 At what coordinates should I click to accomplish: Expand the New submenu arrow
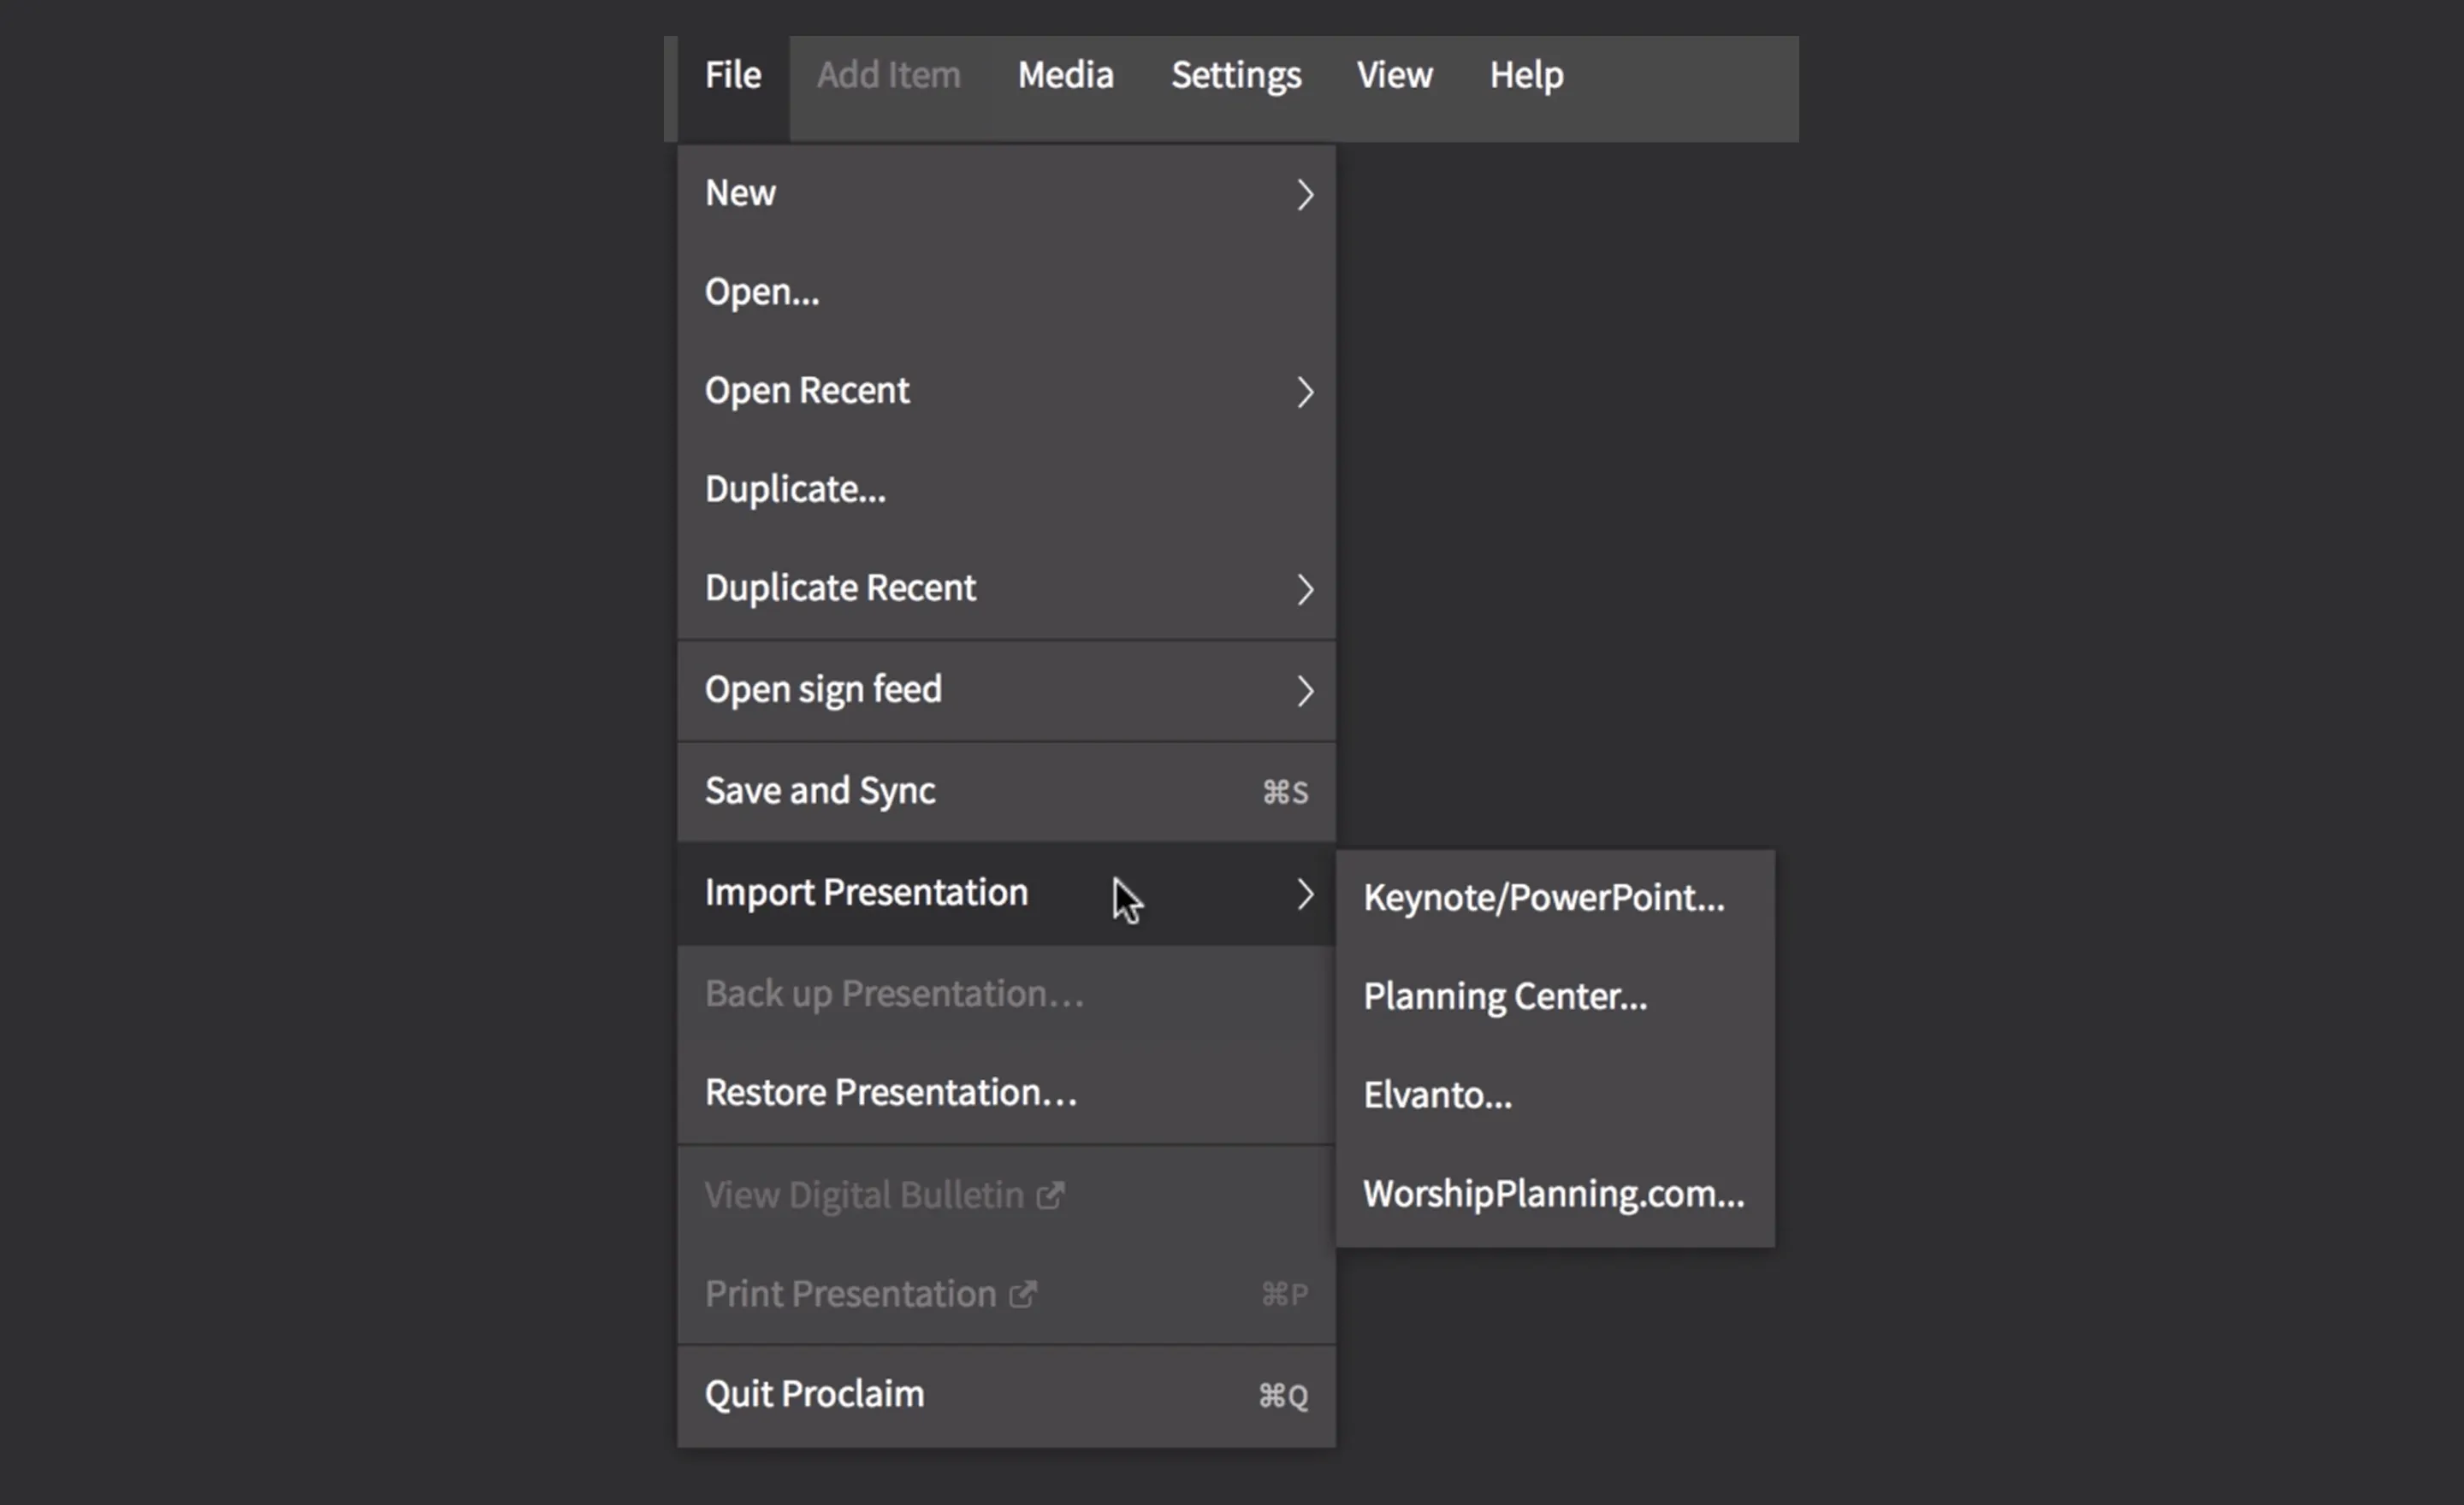(1305, 194)
